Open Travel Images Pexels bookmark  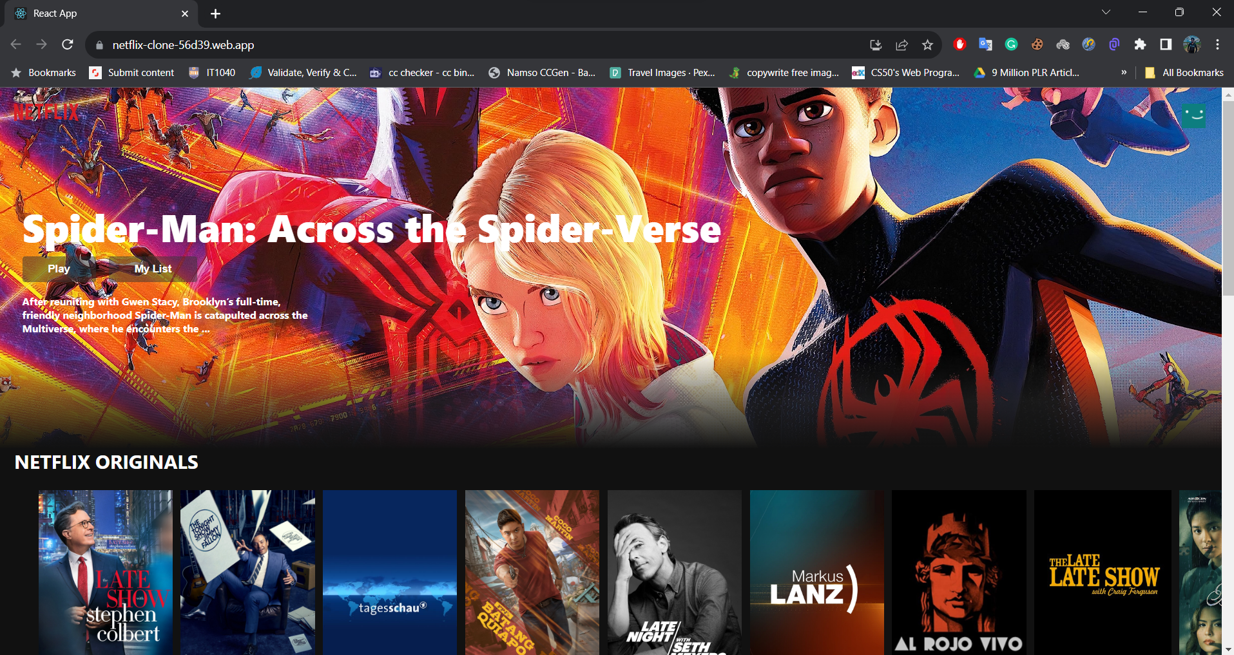pos(662,73)
